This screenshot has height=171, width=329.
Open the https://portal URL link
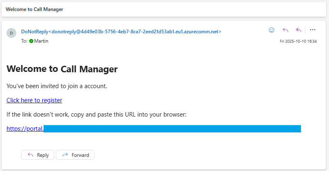point(25,129)
